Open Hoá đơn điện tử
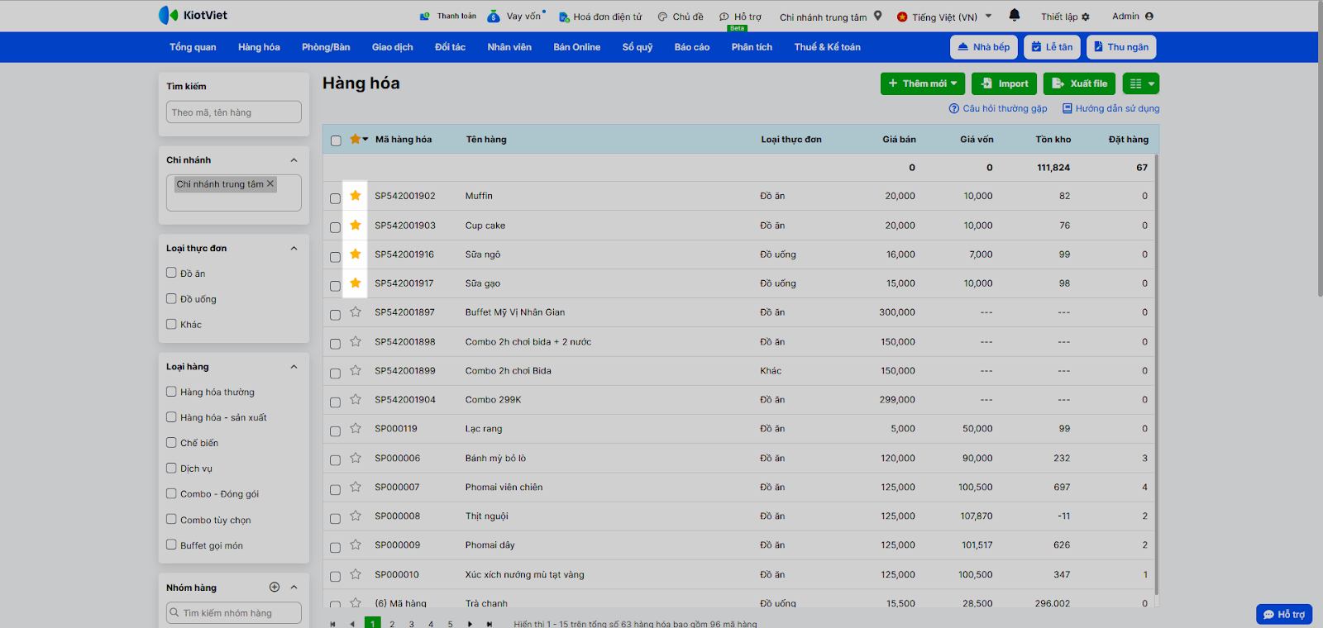 (600, 17)
